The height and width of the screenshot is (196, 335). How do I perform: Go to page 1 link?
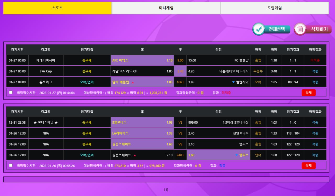[166, 190]
